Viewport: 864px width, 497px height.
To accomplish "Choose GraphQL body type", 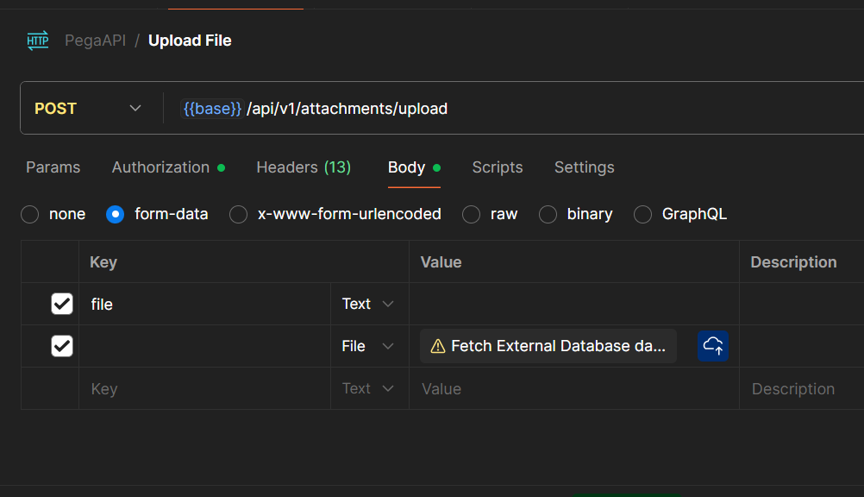I will pos(643,214).
